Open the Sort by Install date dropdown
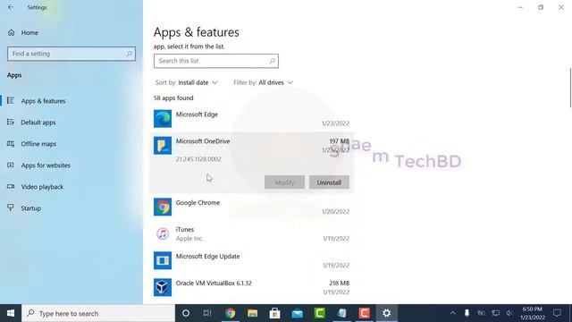The image size is (572, 322). pyautogui.click(x=187, y=83)
